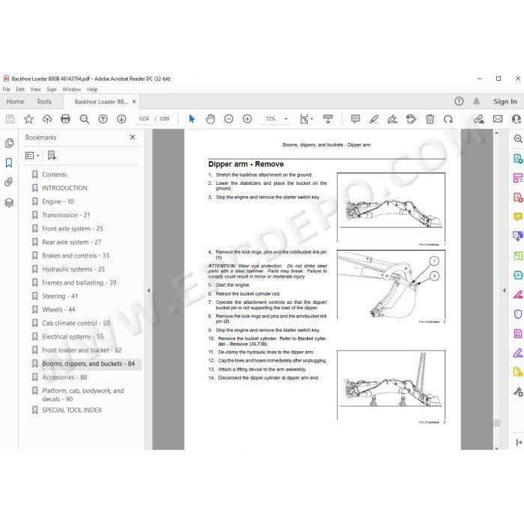This screenshot has height=524, width=524.
Task: Click the Sign In button
Action: pyautogui.click(x=505, y=101)
